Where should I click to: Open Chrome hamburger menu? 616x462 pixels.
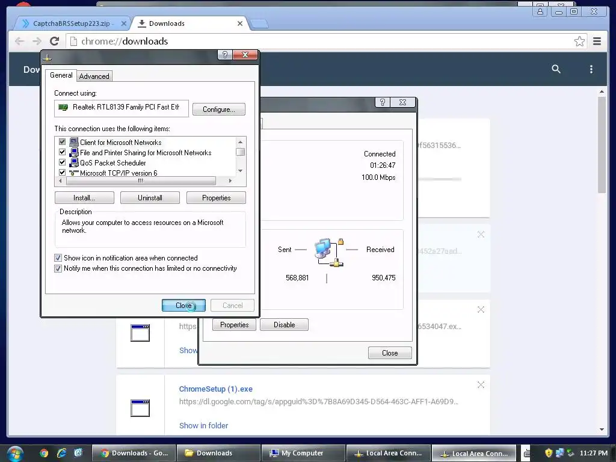pyautogui.click(x=597, y=42)
